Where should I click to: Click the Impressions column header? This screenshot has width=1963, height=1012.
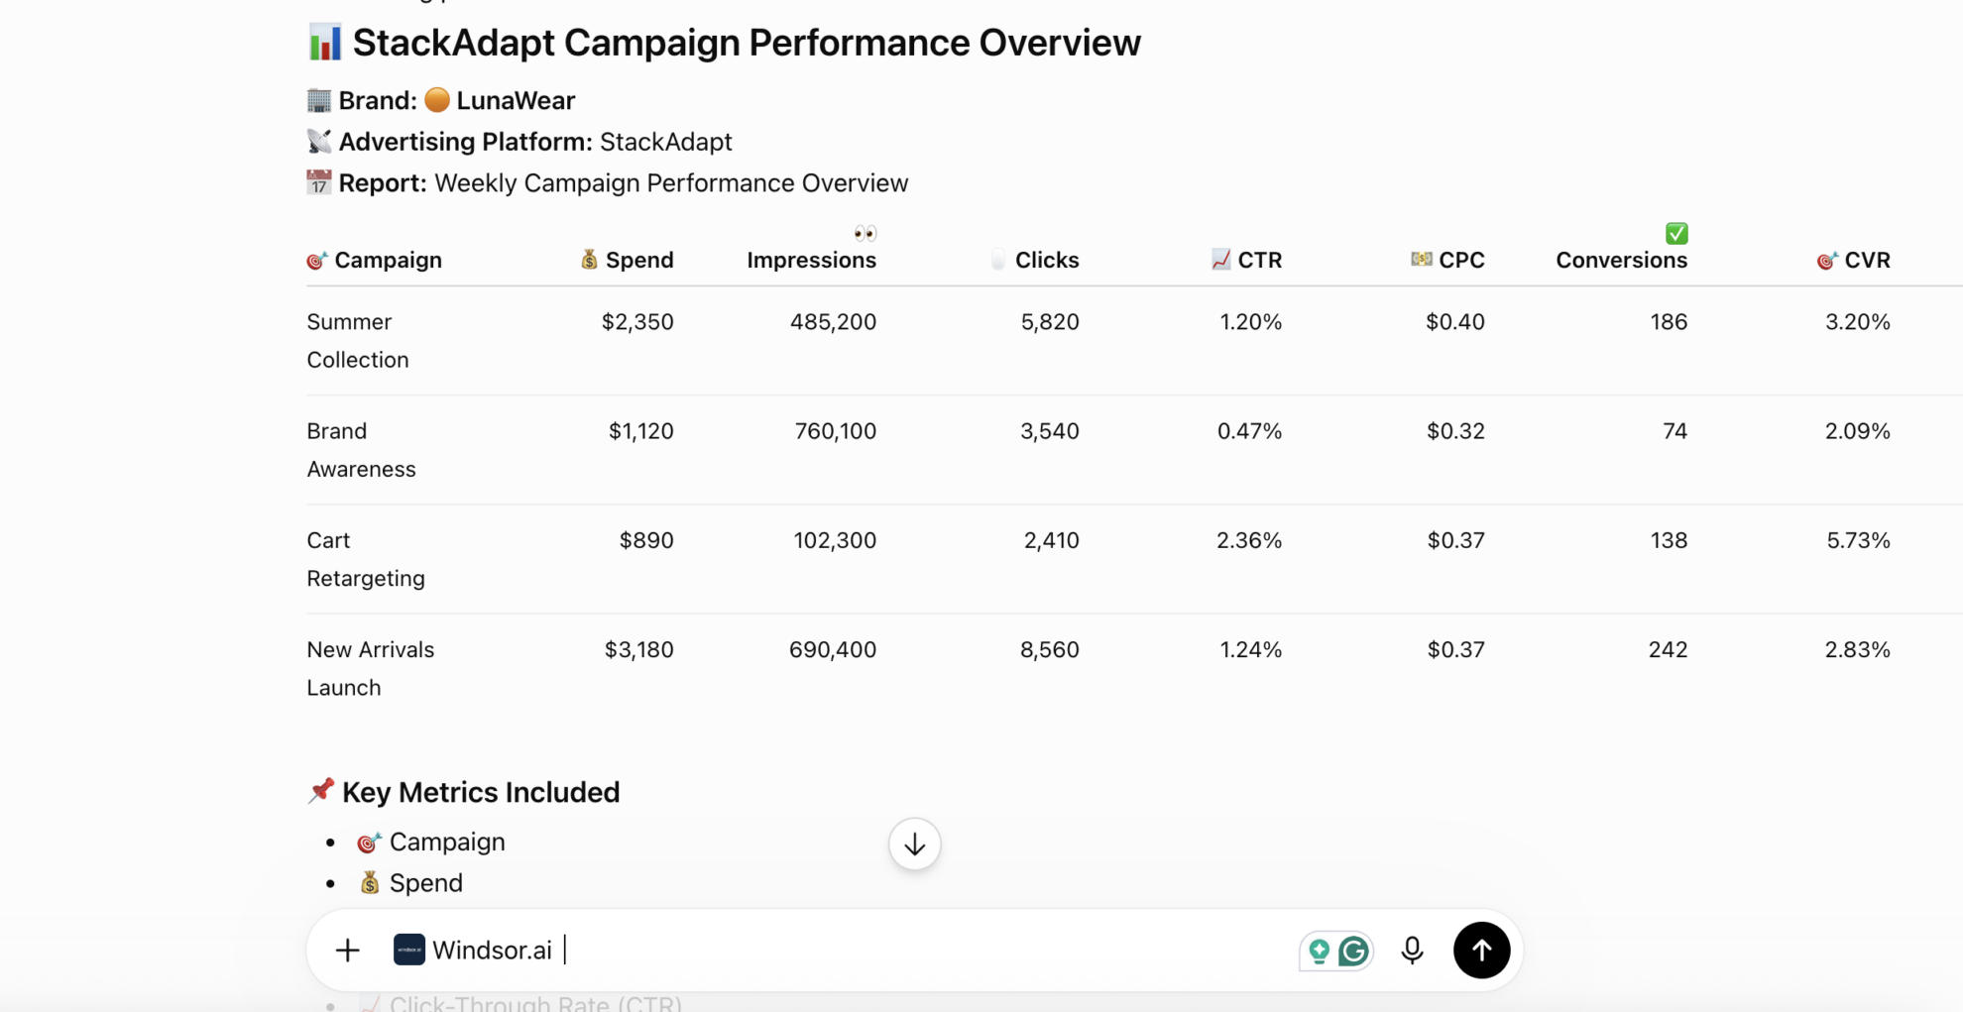point(811,260)
